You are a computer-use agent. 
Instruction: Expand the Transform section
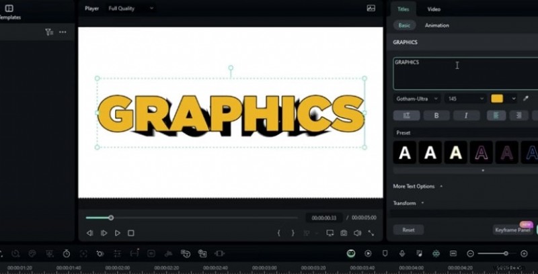408,203
